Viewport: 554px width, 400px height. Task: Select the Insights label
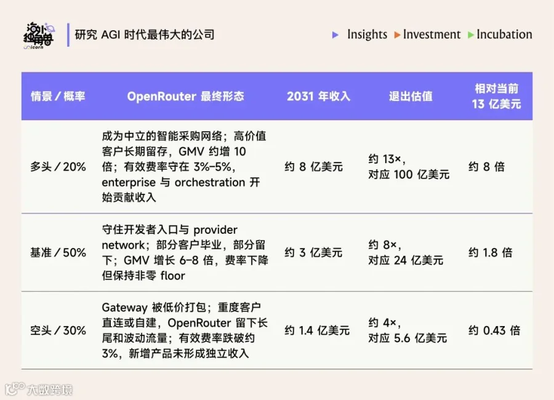(367, 34)
